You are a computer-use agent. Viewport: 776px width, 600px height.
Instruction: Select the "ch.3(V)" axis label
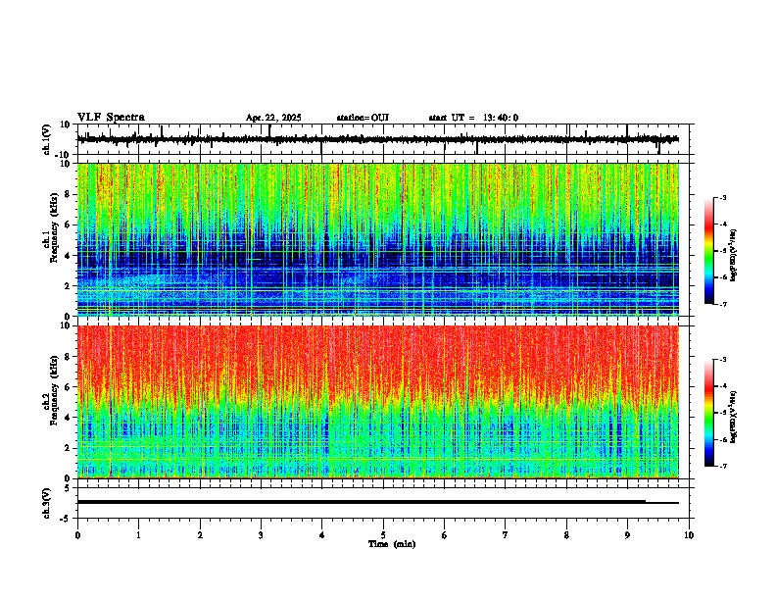click(x=47, y=503)
